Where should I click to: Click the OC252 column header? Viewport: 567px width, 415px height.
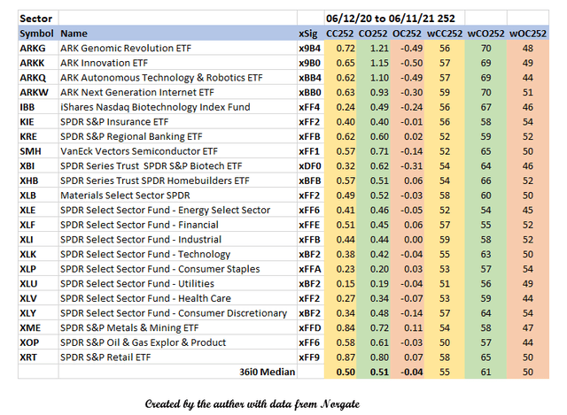point(407,34)
